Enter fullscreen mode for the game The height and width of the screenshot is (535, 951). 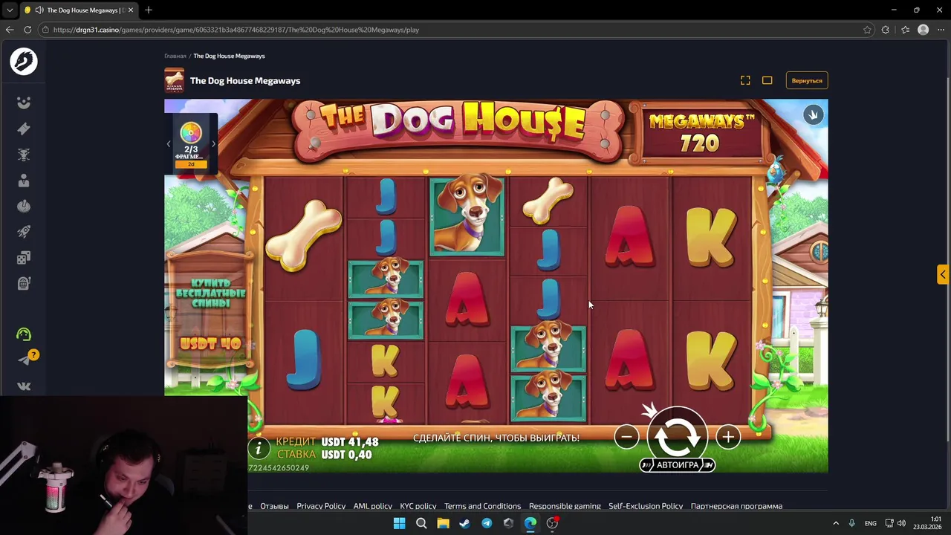pyautogui.click(x=745, y=80)
